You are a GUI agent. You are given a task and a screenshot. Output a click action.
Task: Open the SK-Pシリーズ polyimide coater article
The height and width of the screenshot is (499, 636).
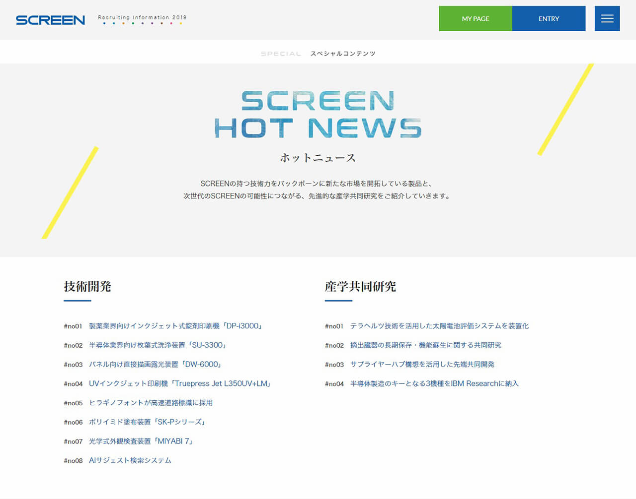[147, 422]
